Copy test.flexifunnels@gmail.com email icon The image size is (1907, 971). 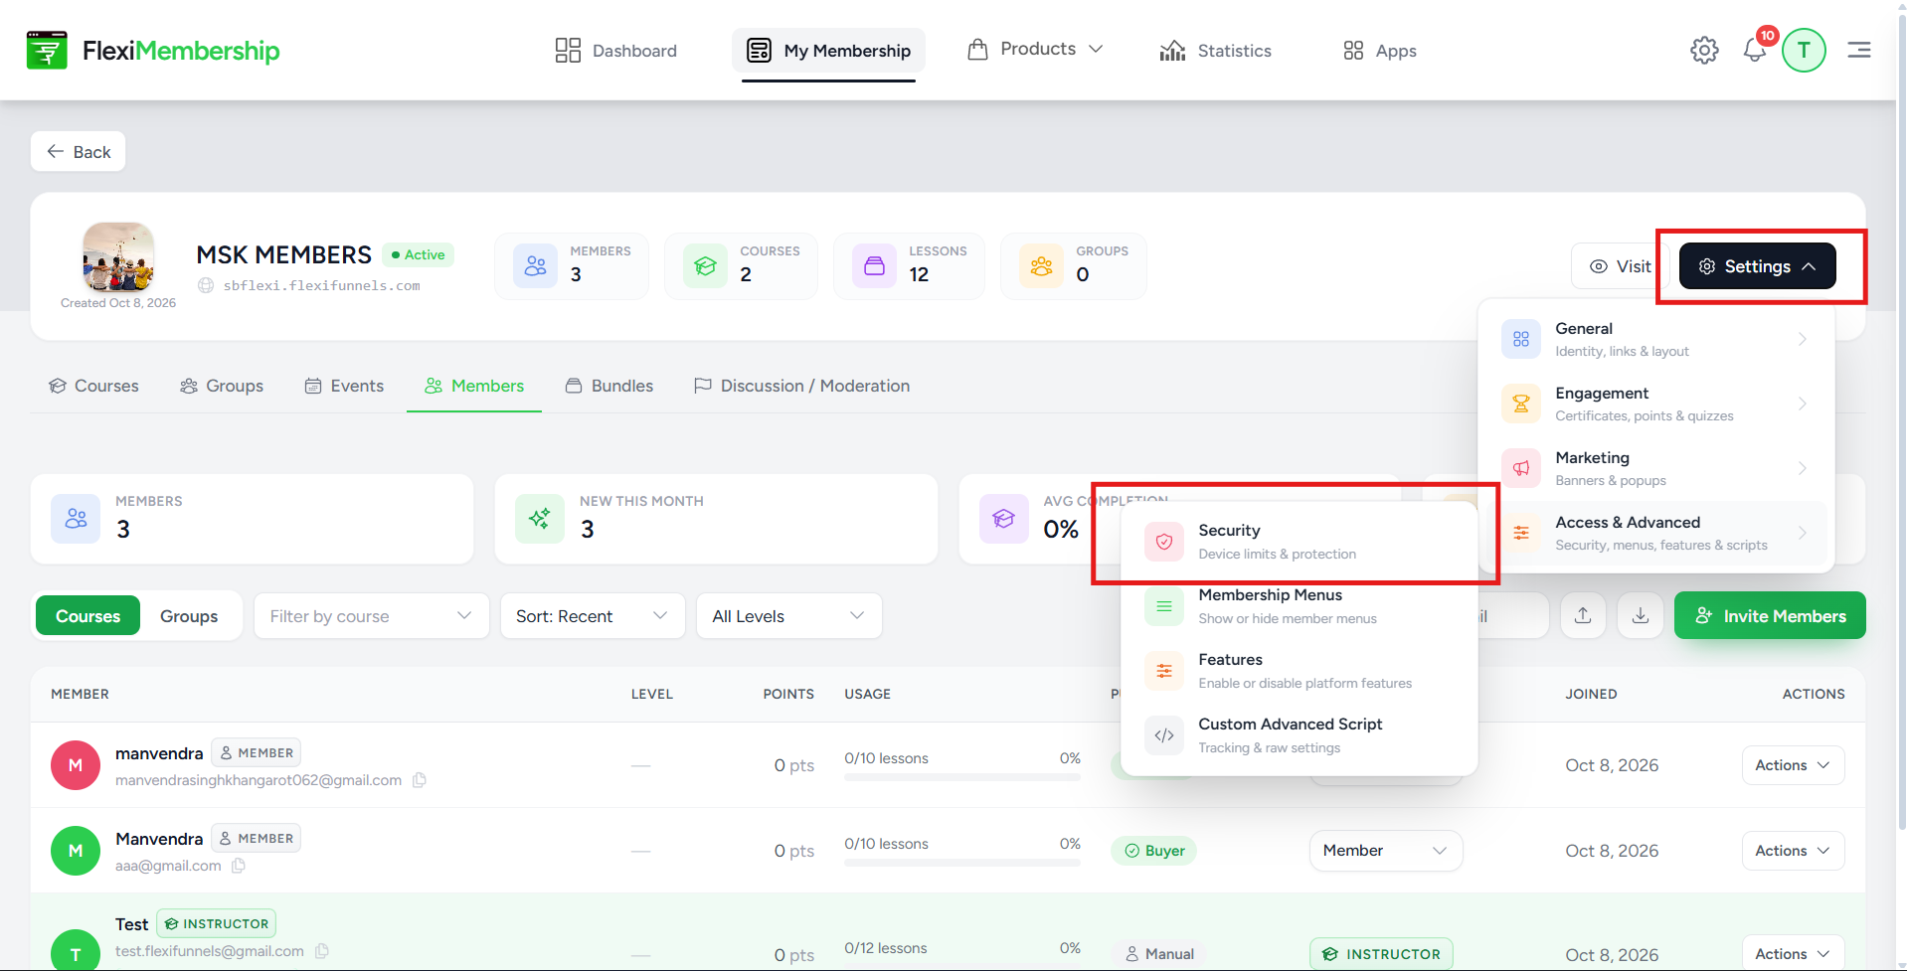(x=322, y=951)
